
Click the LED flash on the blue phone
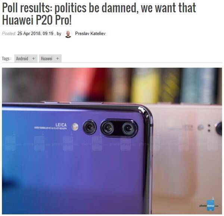pyautogui.click(x=75, y=126)
